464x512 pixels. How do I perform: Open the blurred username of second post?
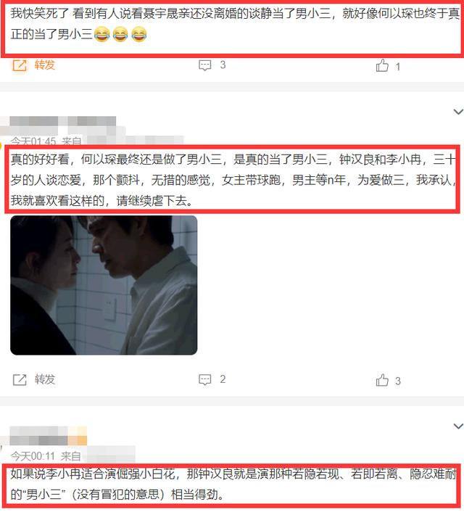pos(62,121)
